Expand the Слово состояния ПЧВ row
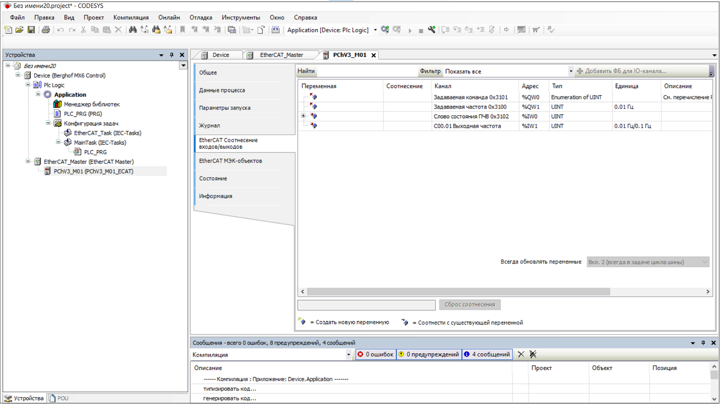720x404 pixels. (x=303, y=116)
